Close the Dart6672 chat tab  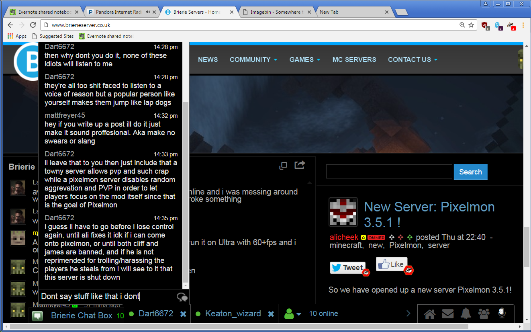pos(183,314)
